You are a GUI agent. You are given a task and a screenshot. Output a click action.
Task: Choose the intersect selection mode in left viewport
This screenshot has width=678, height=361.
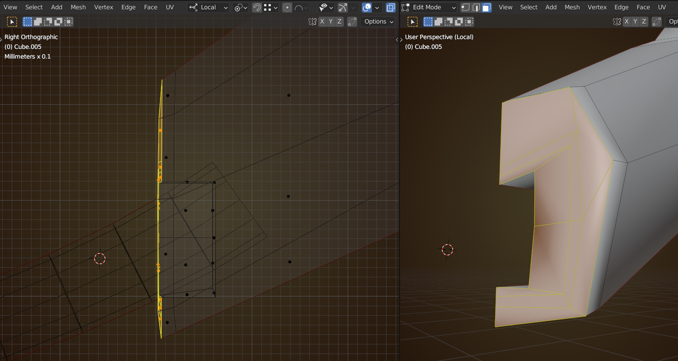pyautogui.click(x=68, y=22)
